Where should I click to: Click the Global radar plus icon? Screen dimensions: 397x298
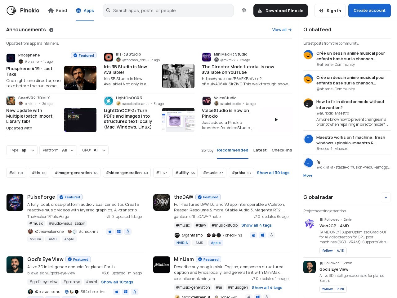386,197
